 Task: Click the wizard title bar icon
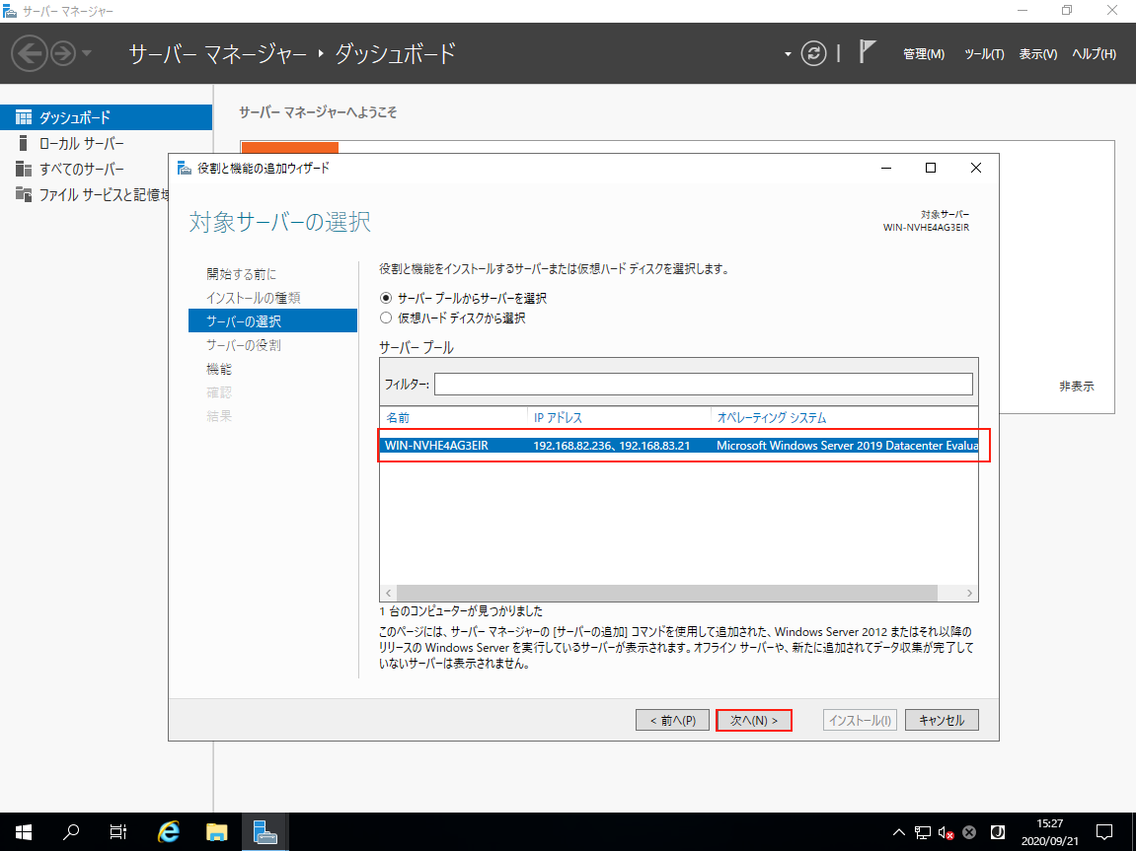[x=184, y=168]
